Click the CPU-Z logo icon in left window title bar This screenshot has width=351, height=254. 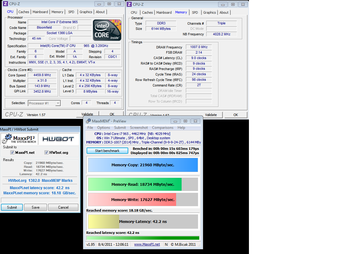(5, 4)
